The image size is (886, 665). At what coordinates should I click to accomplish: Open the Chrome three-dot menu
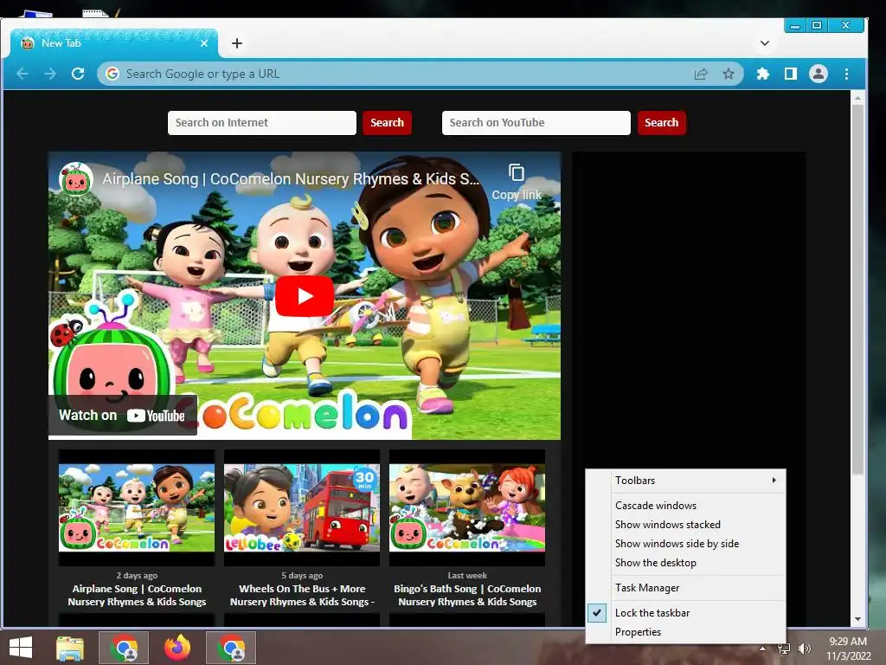pos(846,74)
